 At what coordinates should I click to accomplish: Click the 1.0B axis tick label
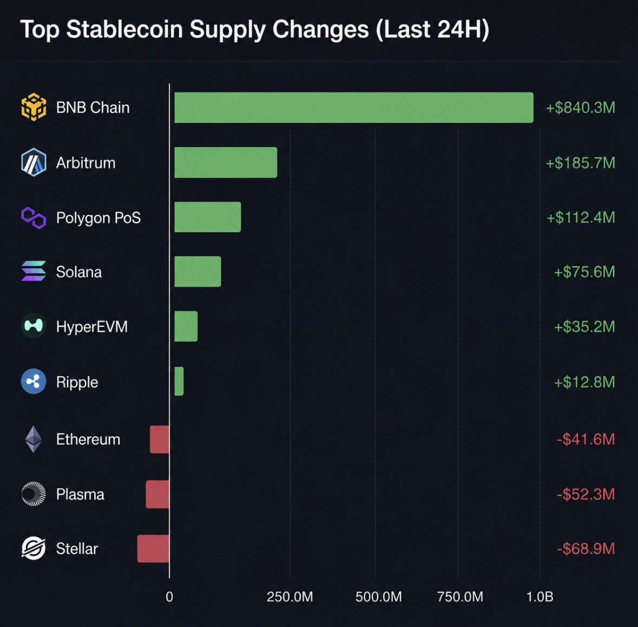click(540, 597)
